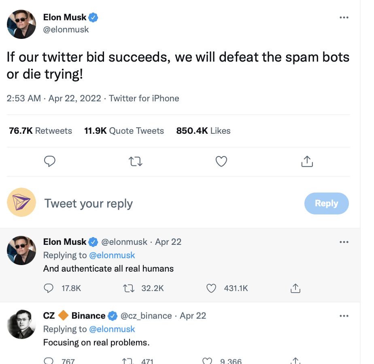Viewport: 374px width, 364px height.
Task: Click CZ Binance's profile avatar
Action: 22,325
